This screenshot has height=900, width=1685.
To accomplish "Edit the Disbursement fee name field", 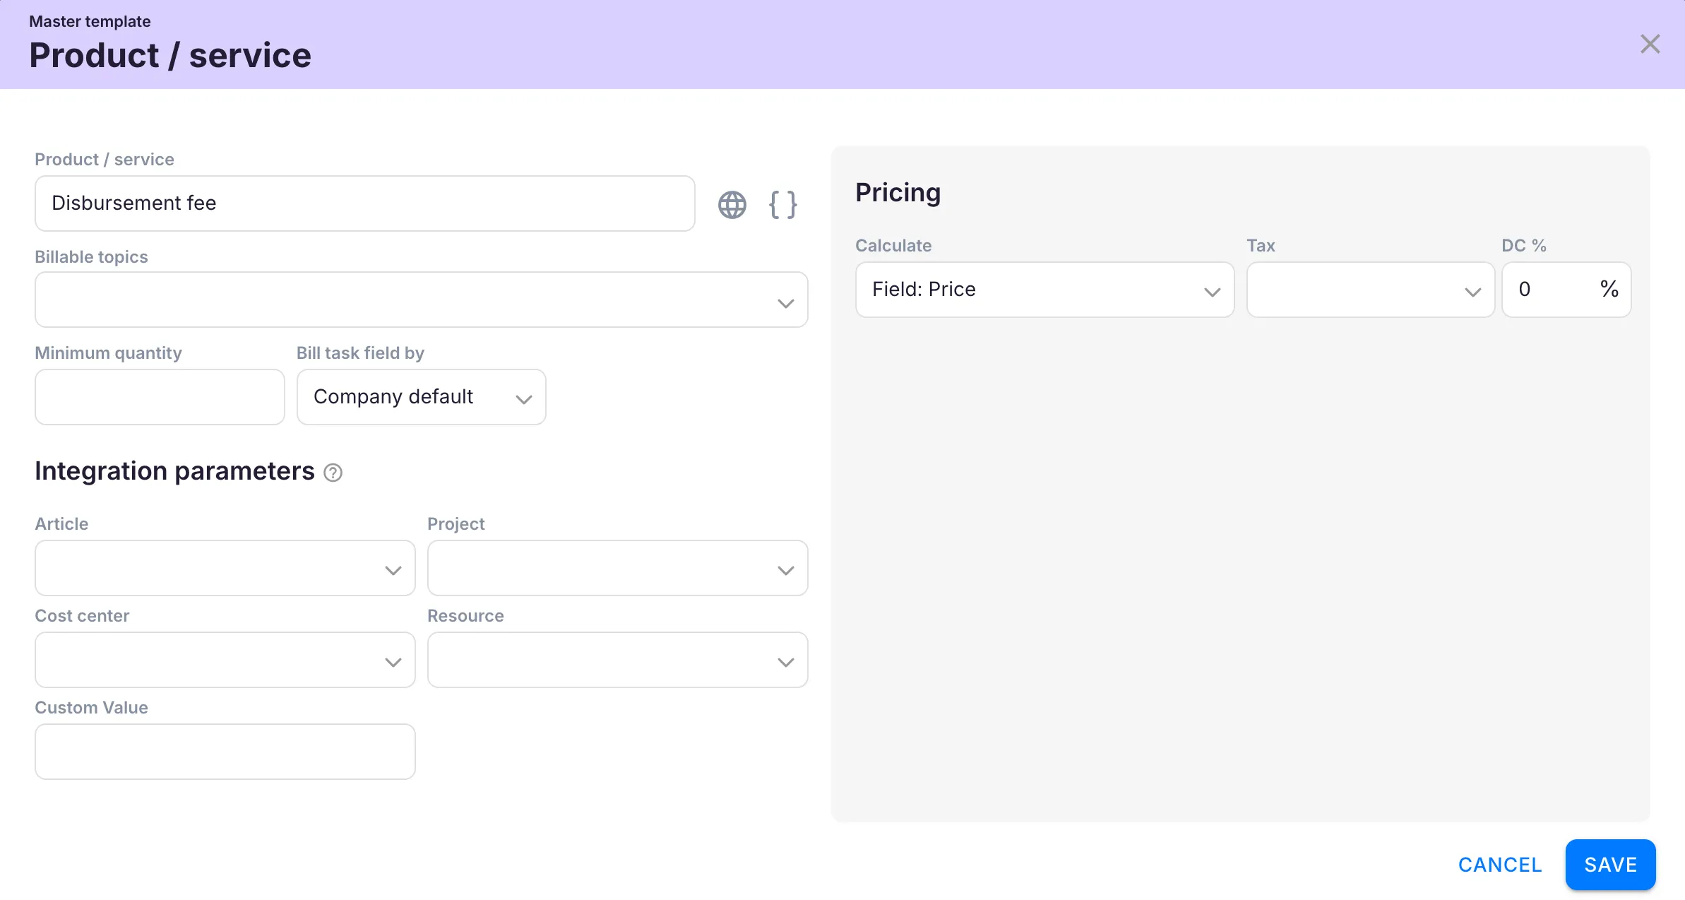I will pyautogui.click(x=364, y=203).
